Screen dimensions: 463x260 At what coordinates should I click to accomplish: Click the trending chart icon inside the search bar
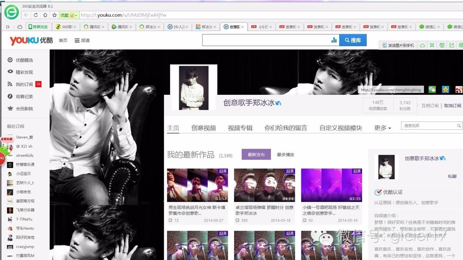334,40
